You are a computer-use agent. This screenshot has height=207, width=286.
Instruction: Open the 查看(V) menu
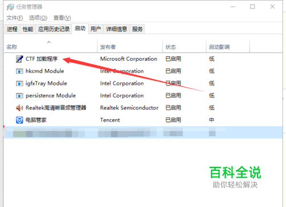[62, 18]
